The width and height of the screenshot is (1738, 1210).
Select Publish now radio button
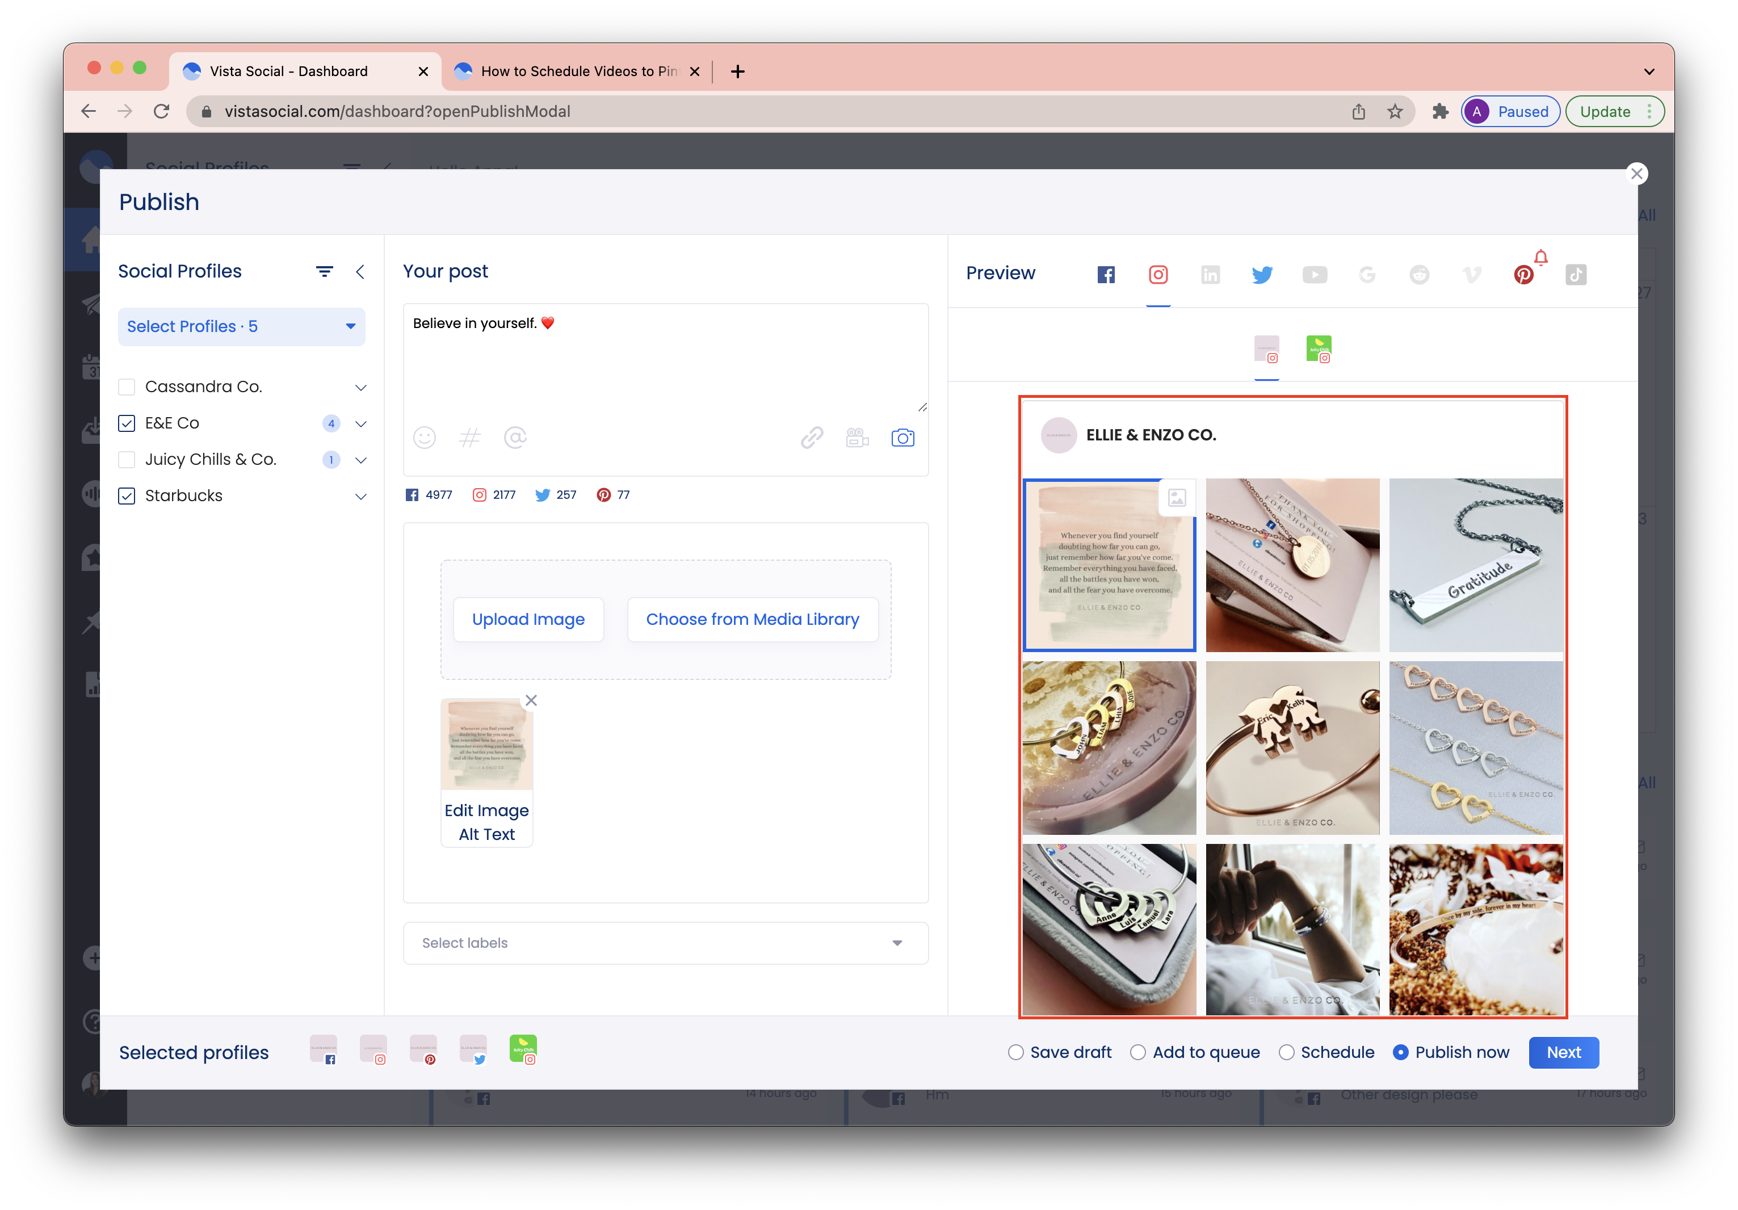[x=1400, y=1053]
